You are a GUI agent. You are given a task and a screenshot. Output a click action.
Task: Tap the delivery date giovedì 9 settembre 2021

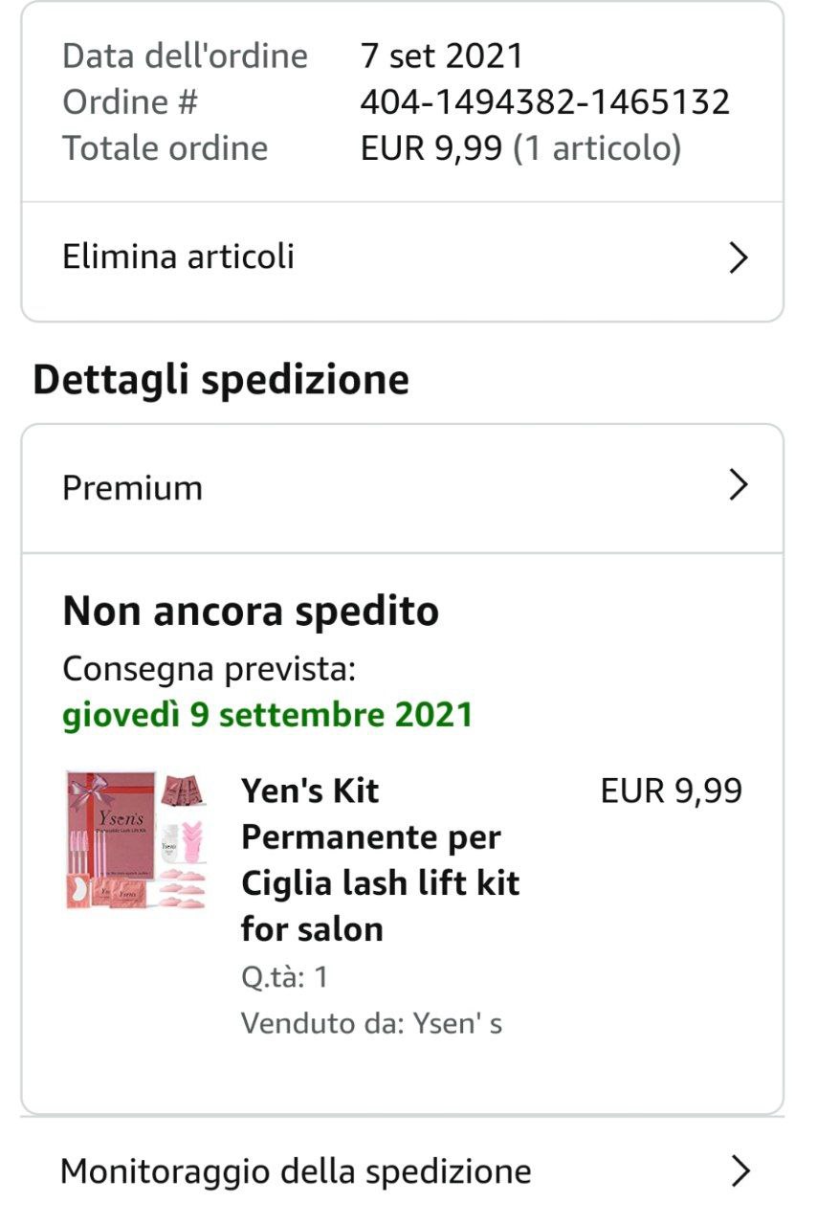pos(268,715)
